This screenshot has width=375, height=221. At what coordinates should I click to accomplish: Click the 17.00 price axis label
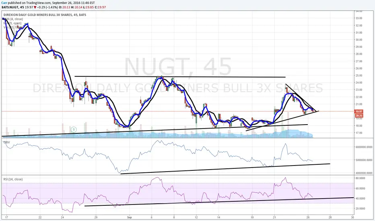(x=359, y=133)
